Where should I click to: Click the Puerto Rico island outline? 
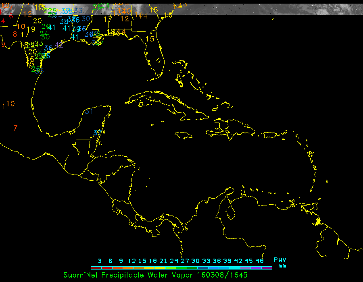pyautogui.click(x=269, y=134)
